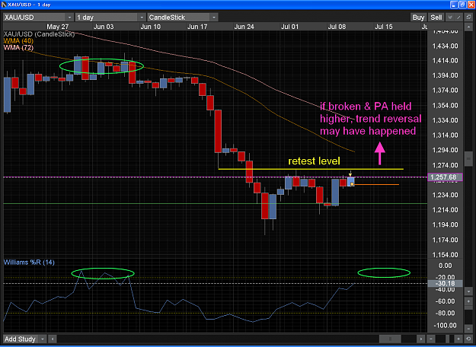476x347 pixels.
Task: Click the horizontal scrollbar left arrow
Action: click(53, 339)
